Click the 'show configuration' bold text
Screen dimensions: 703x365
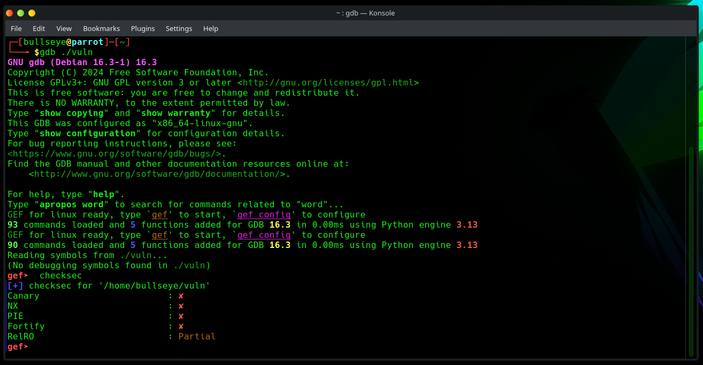coord(88,134)
